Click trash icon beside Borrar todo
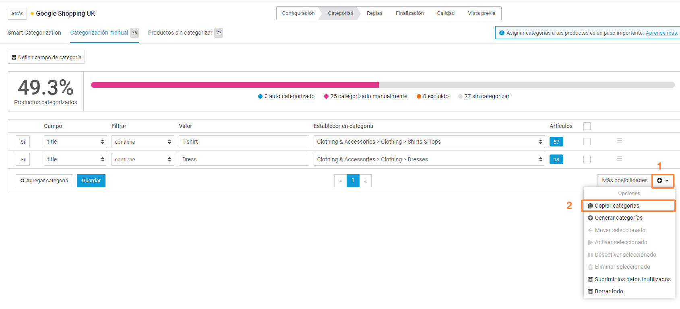The width and height of the screenshot is (680, 309). point(590,292)
